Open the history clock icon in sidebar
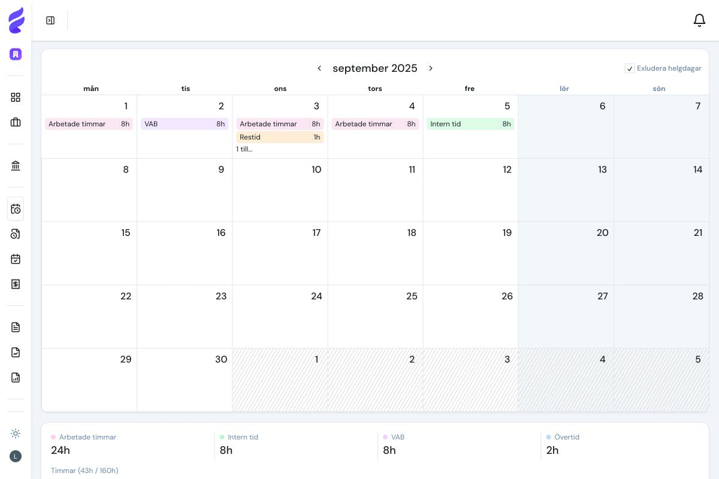Image resolution: width=719 pixels, height=479 pixels. click(x=16, y=234)
